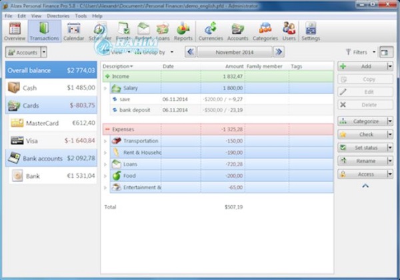Expand the Transportation category row
The image size is (400, 280).
tap(105, 141)
